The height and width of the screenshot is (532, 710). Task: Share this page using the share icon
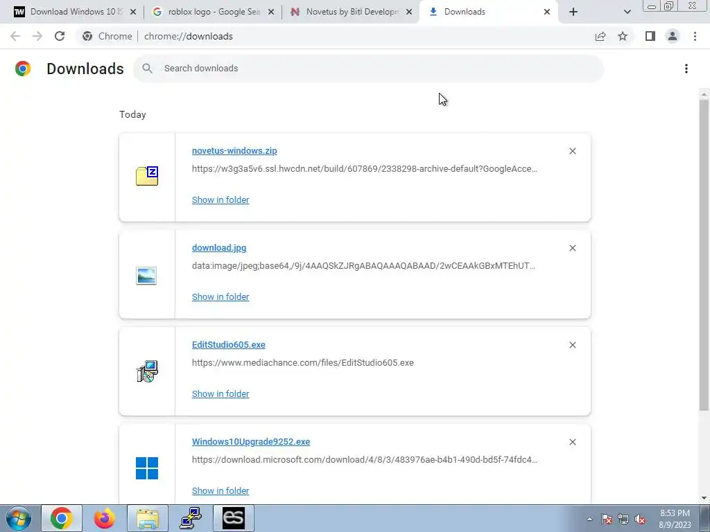600,36
